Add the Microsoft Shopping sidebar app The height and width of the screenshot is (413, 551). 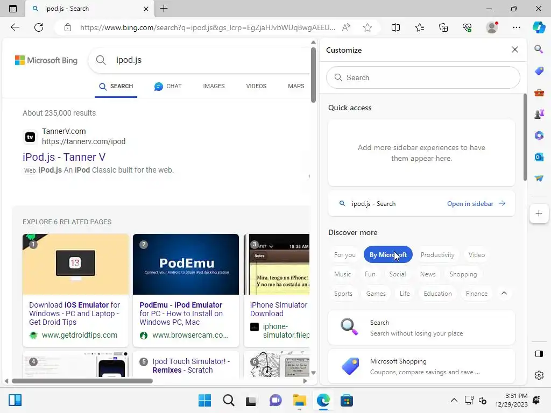point(421,366)
